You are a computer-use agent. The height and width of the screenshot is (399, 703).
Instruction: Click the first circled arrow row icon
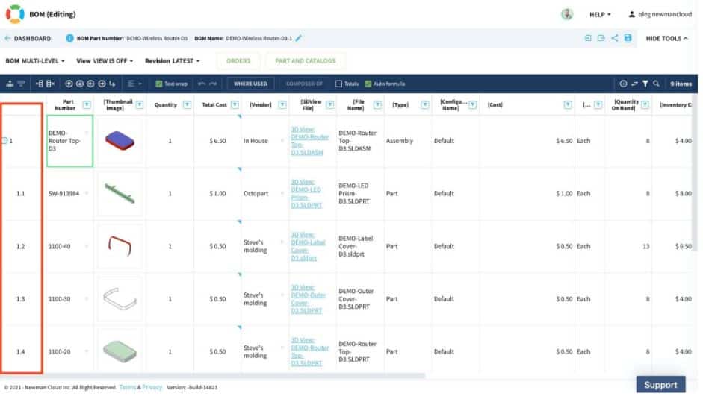[x=69, y=84]
